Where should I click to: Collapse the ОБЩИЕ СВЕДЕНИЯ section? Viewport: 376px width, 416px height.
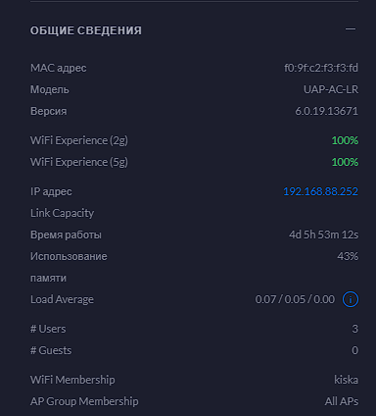(x=351, y=29)
